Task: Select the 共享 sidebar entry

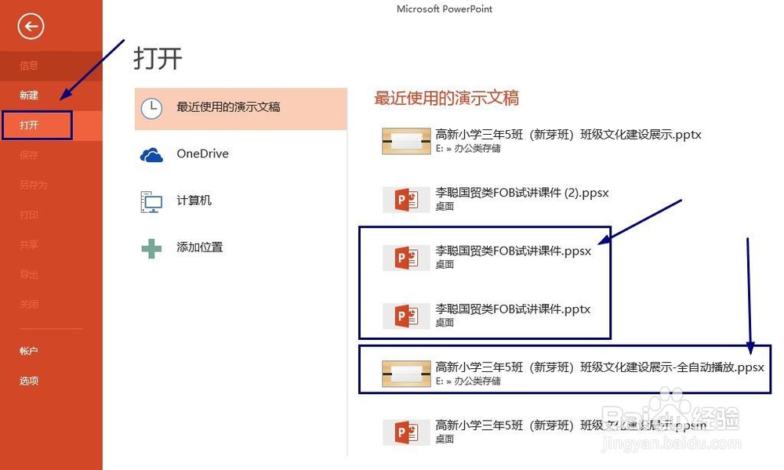Action: (x=28, y=244)
